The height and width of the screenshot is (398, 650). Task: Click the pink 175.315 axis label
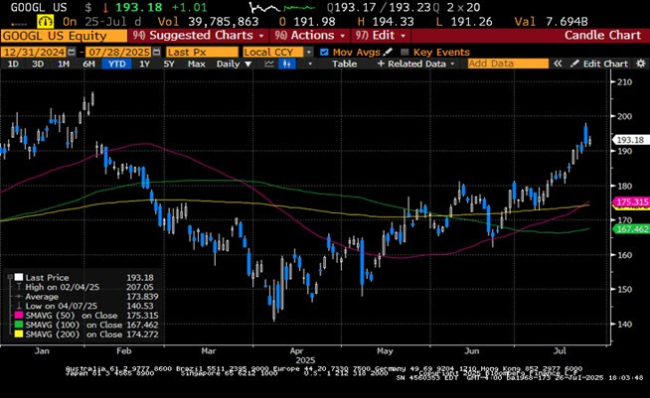[x=631, y=201]
